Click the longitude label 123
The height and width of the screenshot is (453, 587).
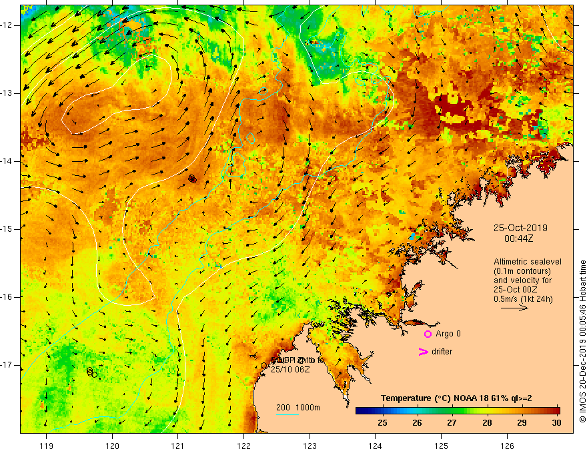tap(310, 446)
